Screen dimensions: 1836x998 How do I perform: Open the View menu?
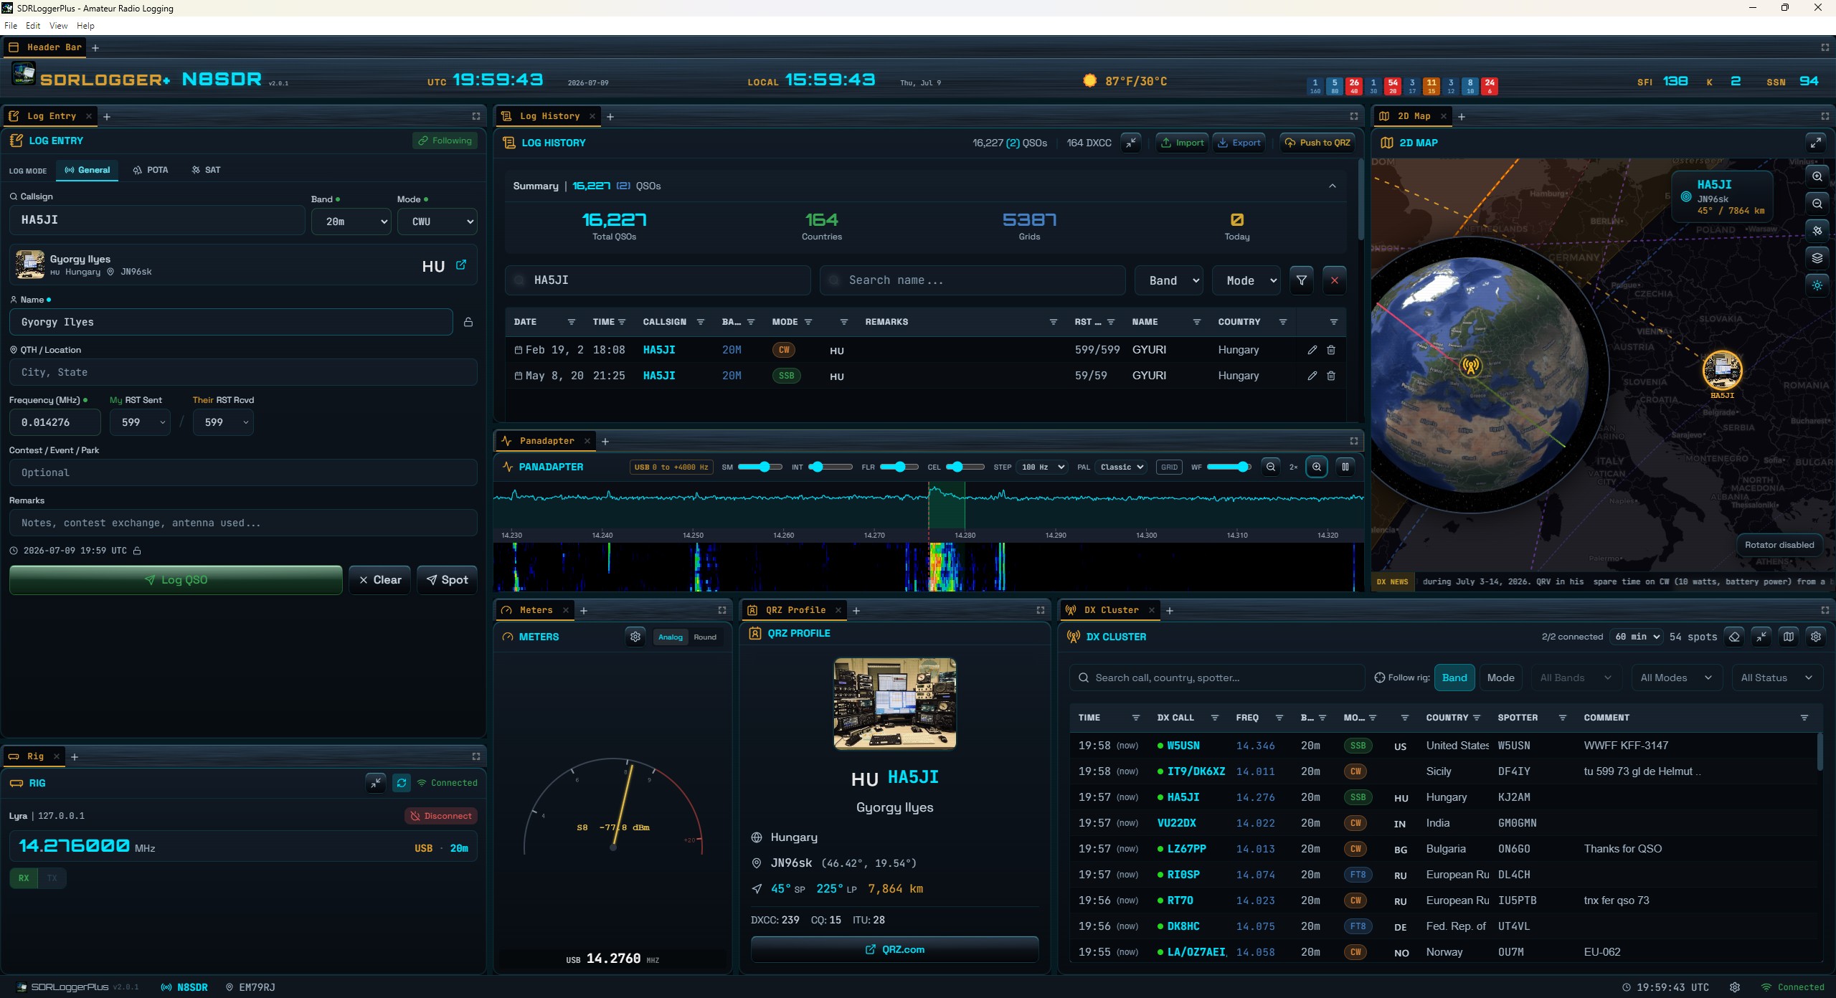tap(58, 26)
